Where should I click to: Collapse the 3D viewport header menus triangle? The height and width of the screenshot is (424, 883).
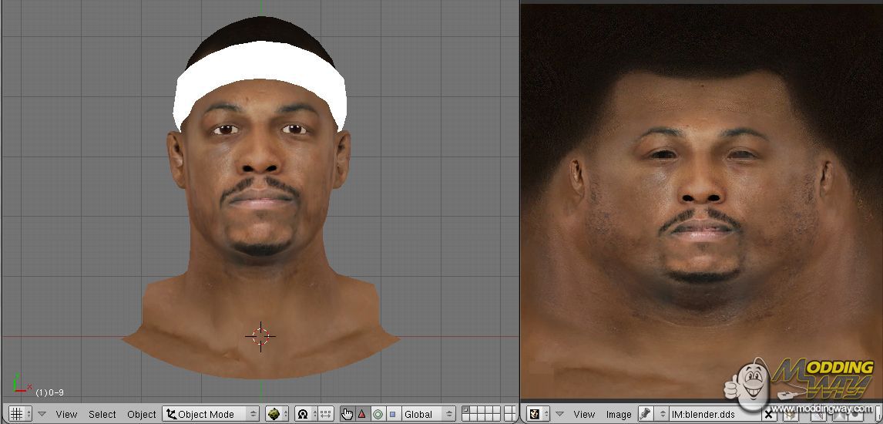(x=42, y=414)
